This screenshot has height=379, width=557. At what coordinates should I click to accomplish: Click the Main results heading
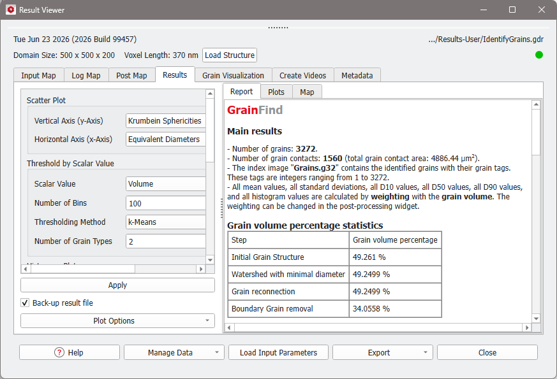(255, 131)
